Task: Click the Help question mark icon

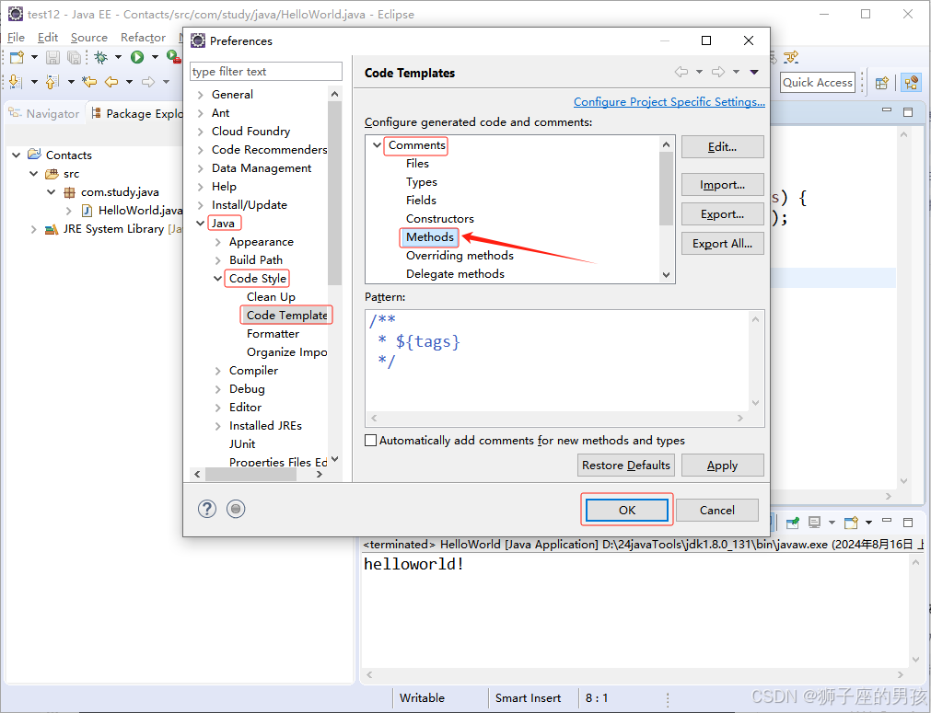Action: [207, 509]
